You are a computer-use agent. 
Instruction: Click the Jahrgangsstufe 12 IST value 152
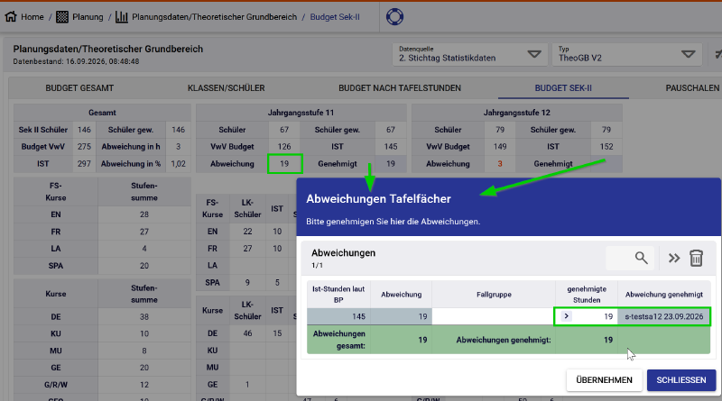click(x=606, y=147)
